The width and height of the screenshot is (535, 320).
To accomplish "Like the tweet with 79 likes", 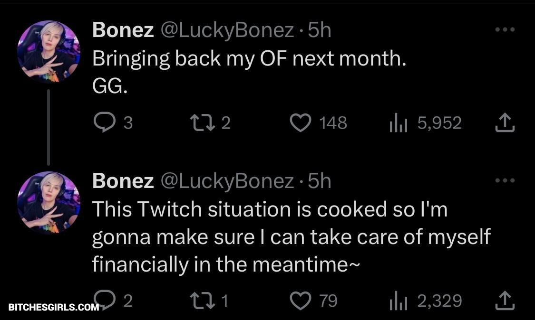I will coord(300,301).
